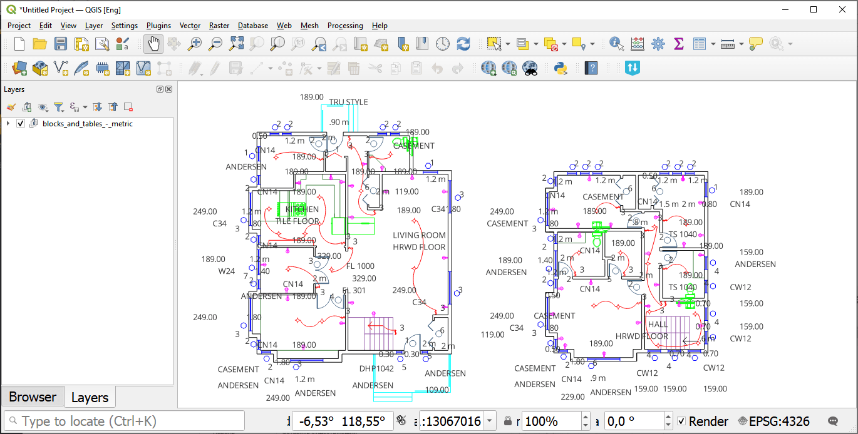Click the Type to locate search field

pos(125,421)
